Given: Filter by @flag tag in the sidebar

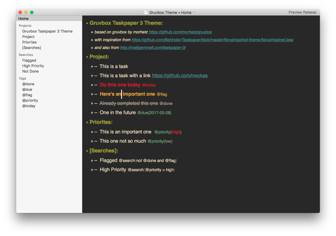Looking at the screenshot, I should point(27,95).
